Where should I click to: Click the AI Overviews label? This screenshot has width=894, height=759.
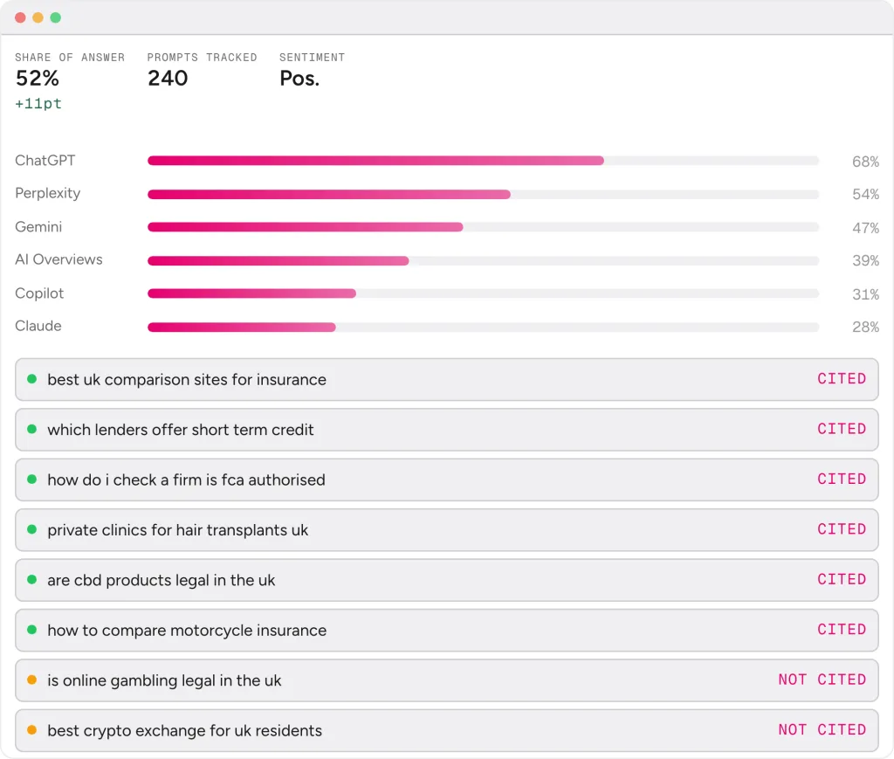pos(58,260)
